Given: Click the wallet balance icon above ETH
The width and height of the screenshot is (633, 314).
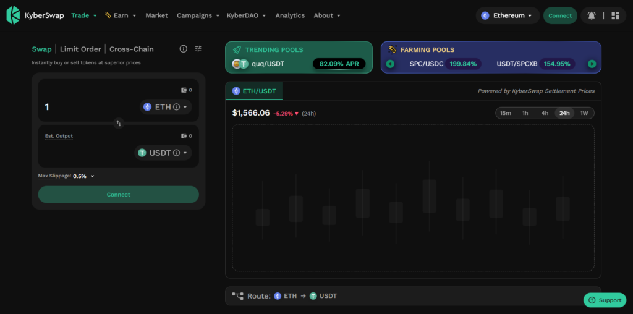Looking at the screenshot, I should tap(184, 90).
